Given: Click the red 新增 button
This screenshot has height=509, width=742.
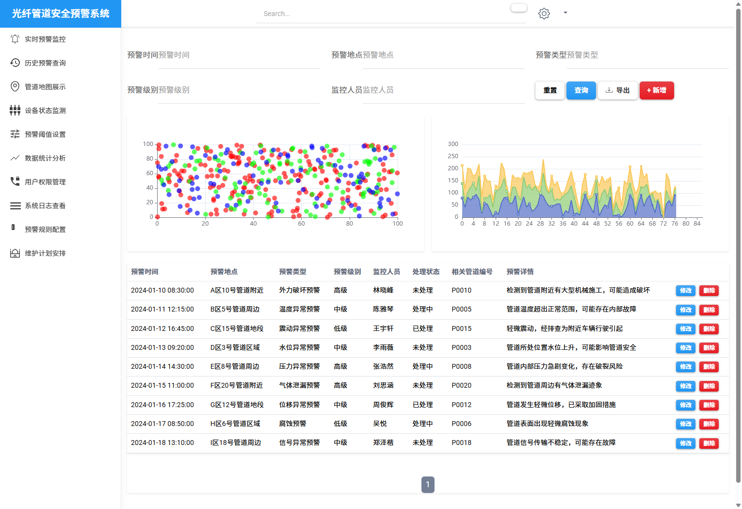Looking at the screenshot, I should (x=656, y=90).
